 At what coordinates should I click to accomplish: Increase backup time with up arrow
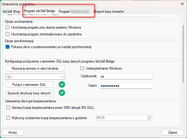[149, 116]
